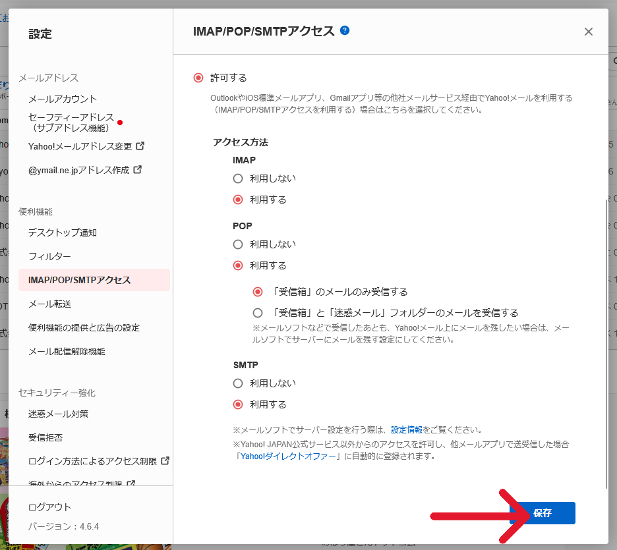Select 利用しない under POP
The image size is (617, 550).
click(x=238, y=244)
